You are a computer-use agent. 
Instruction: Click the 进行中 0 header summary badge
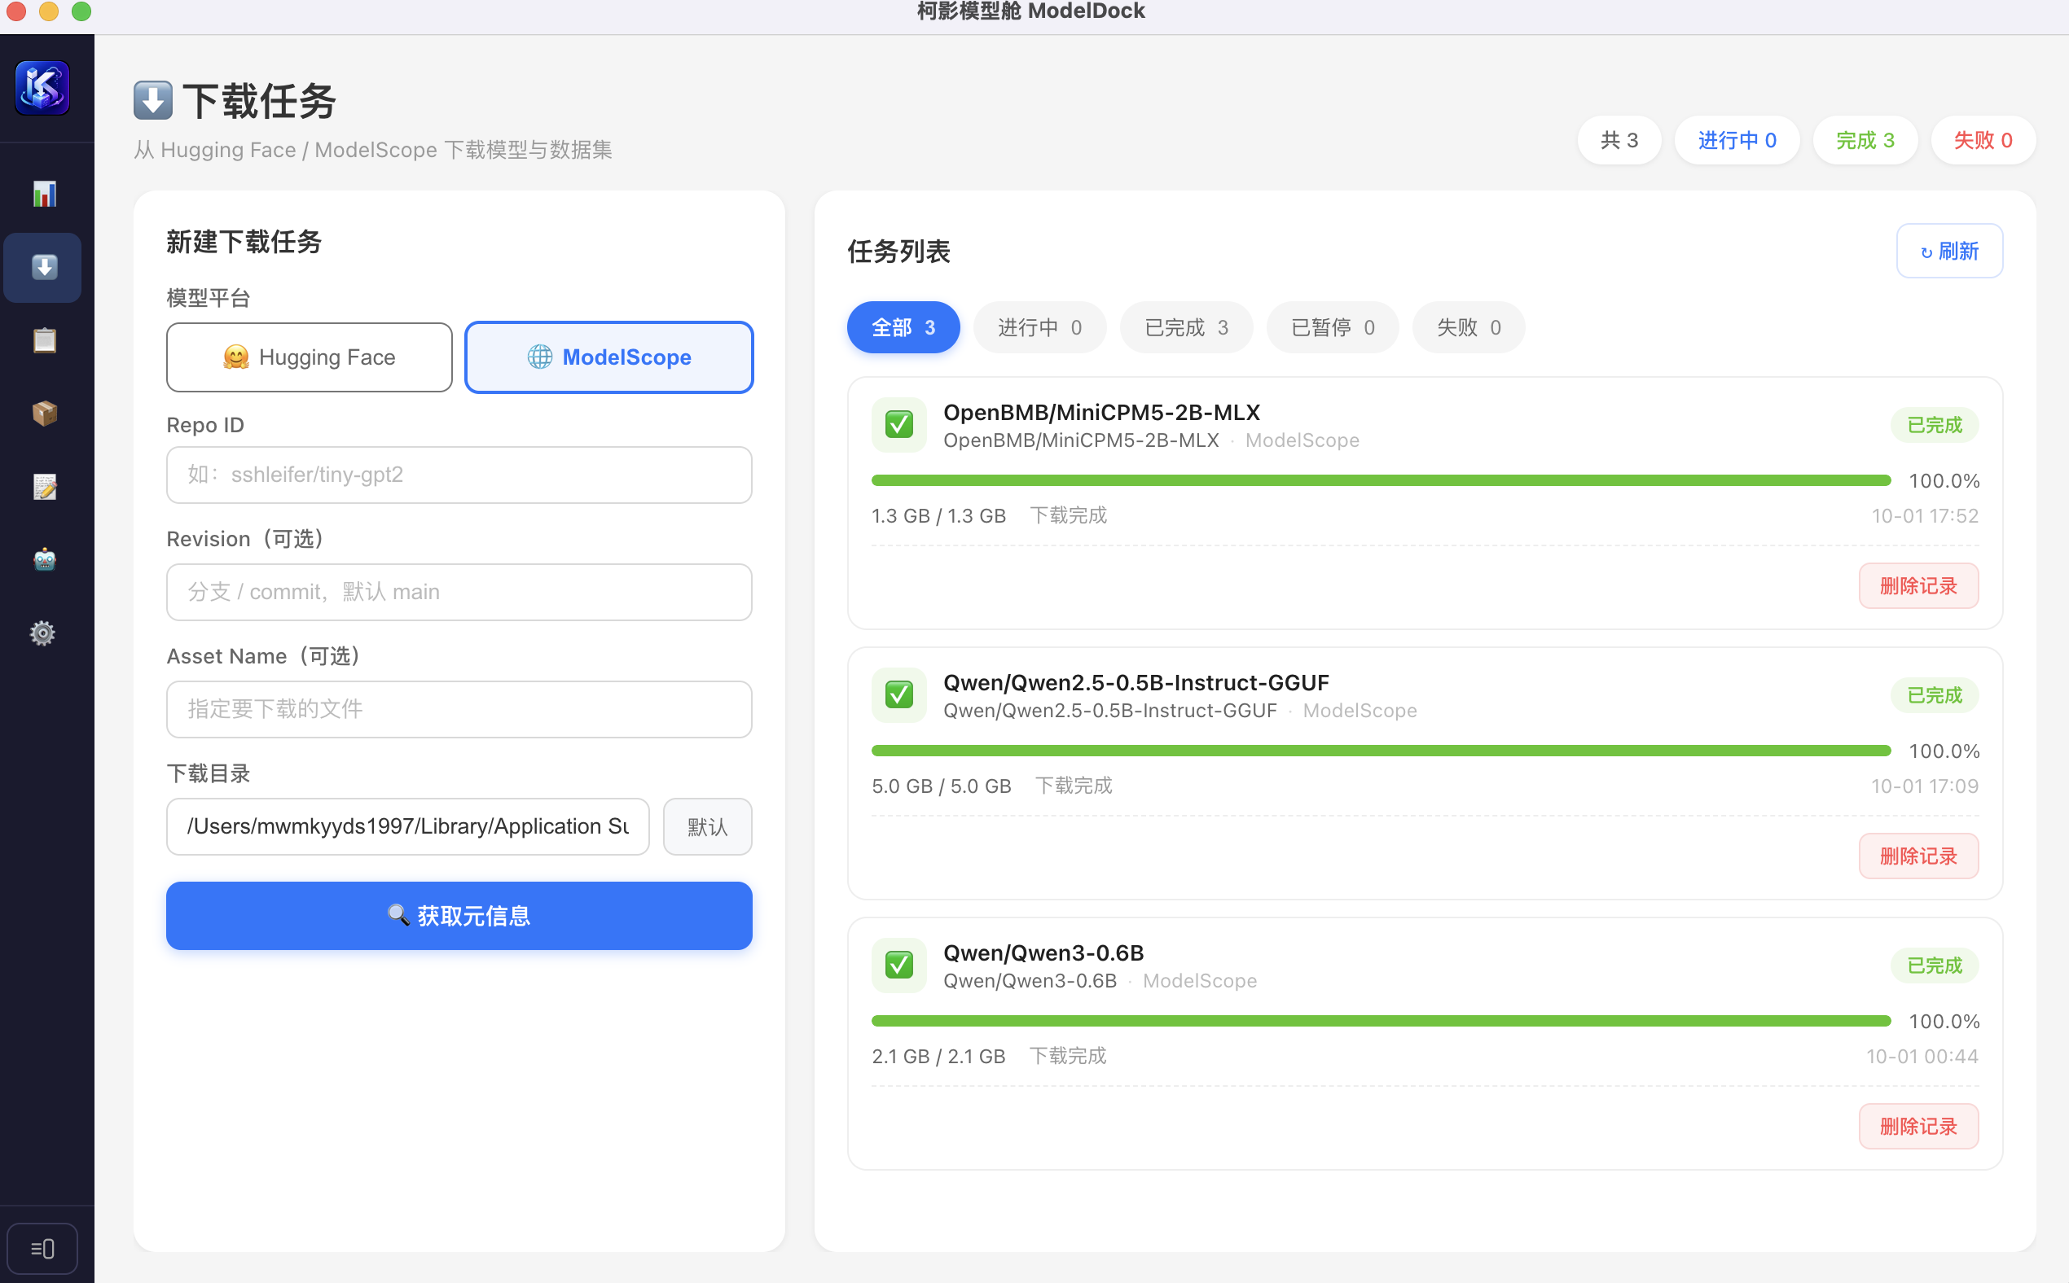pyautogui.click(x=1737, y=140)
